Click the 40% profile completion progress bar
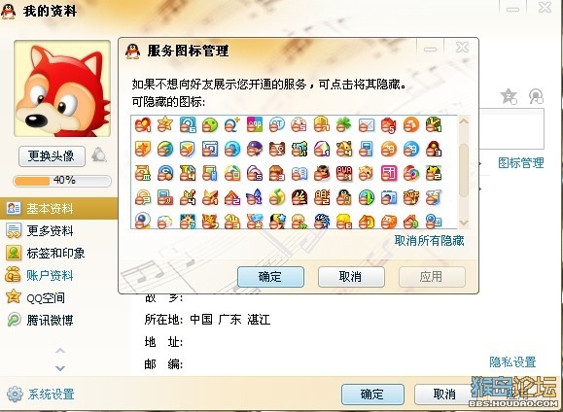This screenshot has width=563, height=412. (62, 181)
